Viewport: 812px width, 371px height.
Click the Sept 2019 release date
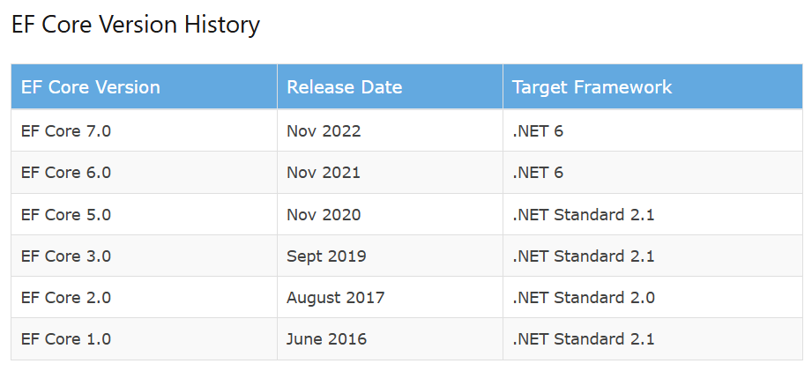(326, 256)
